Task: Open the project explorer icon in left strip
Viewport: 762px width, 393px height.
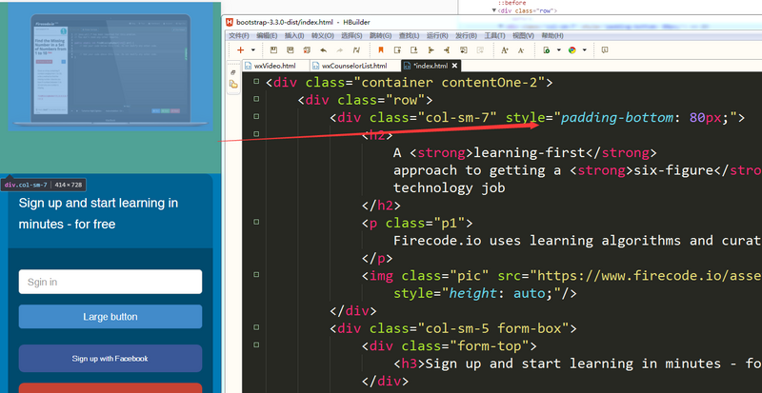Action: [233, 85]
